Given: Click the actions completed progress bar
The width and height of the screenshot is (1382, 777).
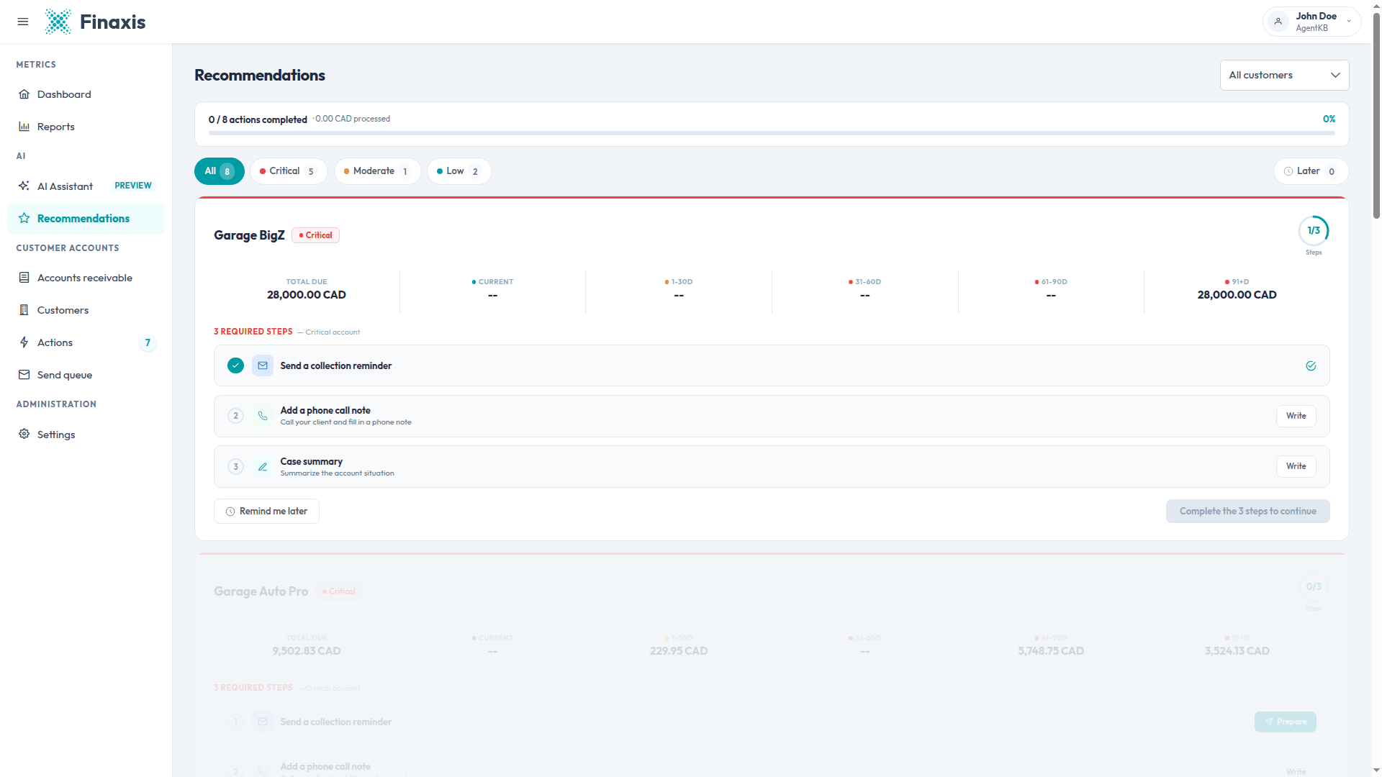Looking at the screenshot, I should click(772, 133).
